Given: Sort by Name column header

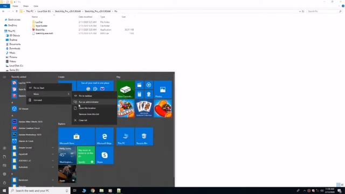Looking at the screenshot, I should click(34, 17).
